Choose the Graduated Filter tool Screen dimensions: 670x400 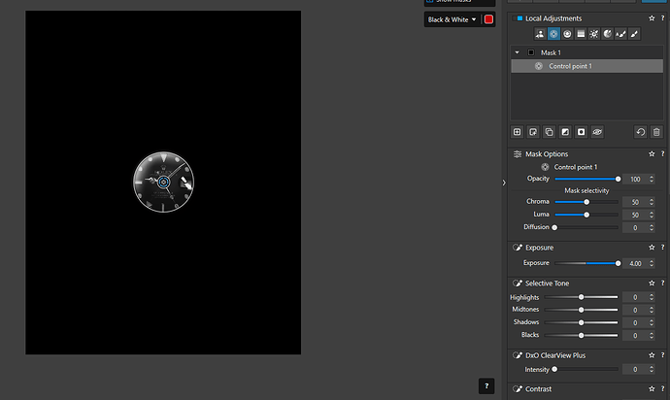pyautogui.click(x=581, y=33)
